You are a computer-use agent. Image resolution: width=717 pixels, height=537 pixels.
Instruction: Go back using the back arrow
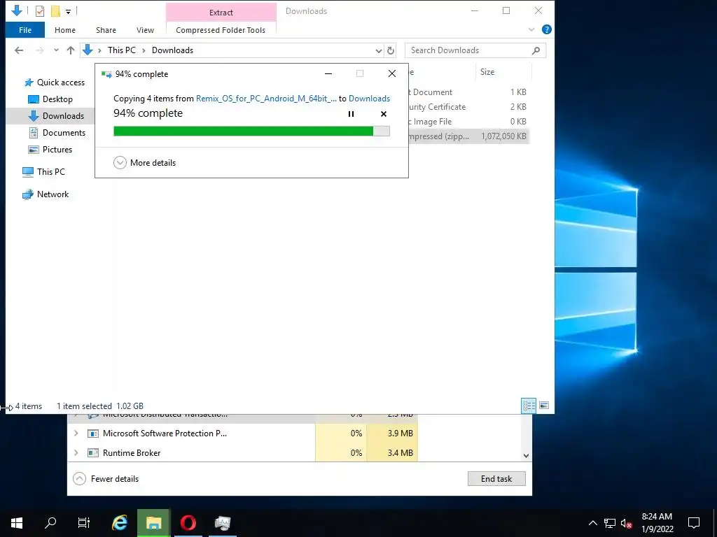point(19,50)
